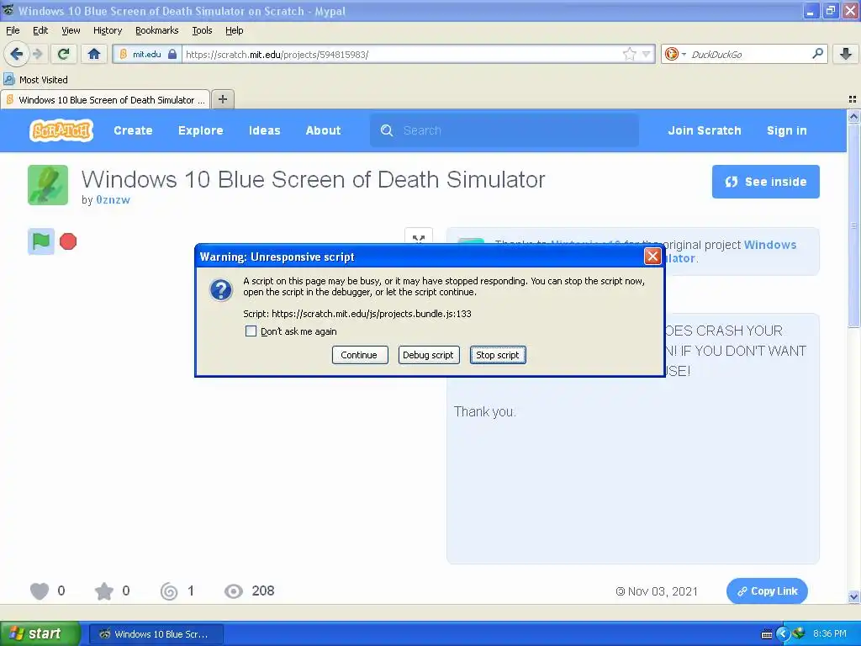Open the DuckDuckGo search engine selector
861x646 pixels.
click(675, 54)
